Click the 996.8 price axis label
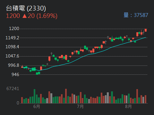Image resolution: width=154 pixels, height=115 pixels. [x=13, y=65]
